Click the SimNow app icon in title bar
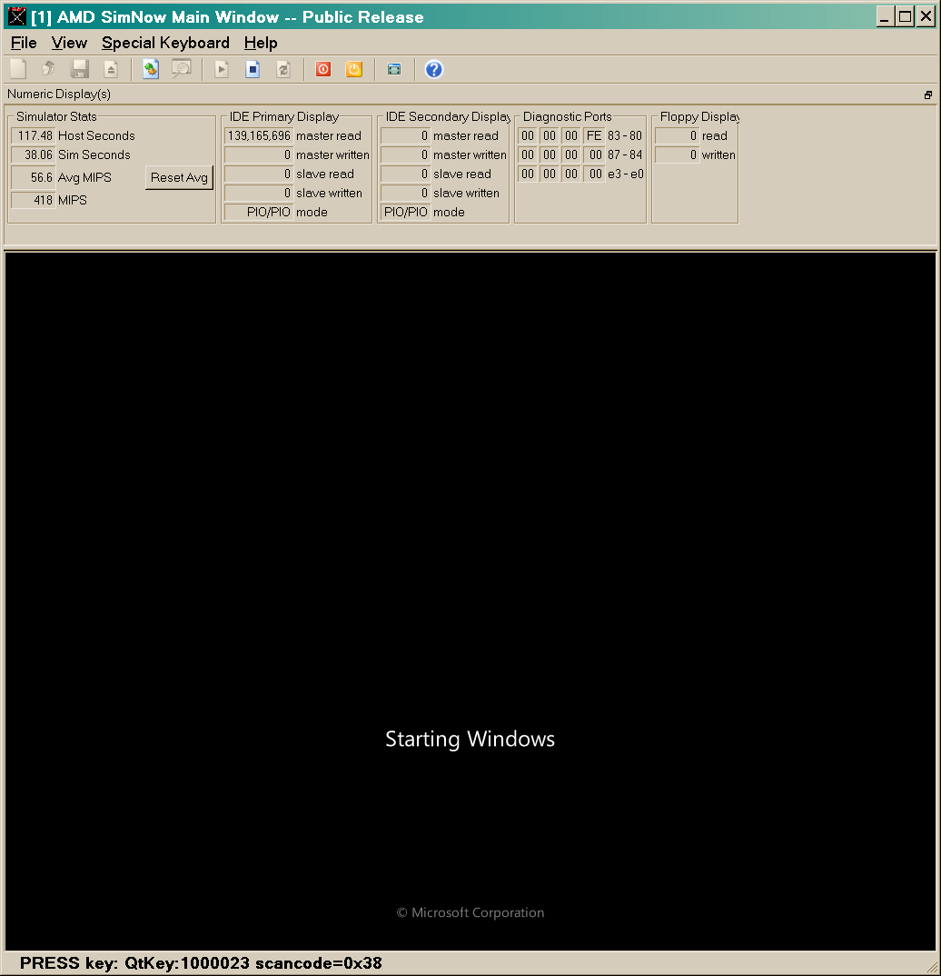Viewport: 941px width, 976px height. pyautogui.click(x=16, y=16)
